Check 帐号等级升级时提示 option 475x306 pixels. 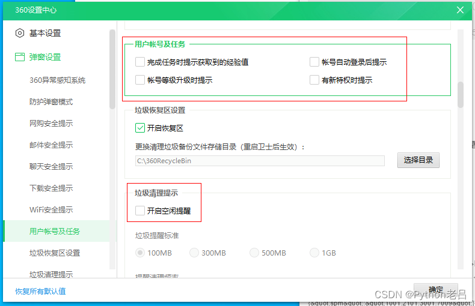point(140,80)
